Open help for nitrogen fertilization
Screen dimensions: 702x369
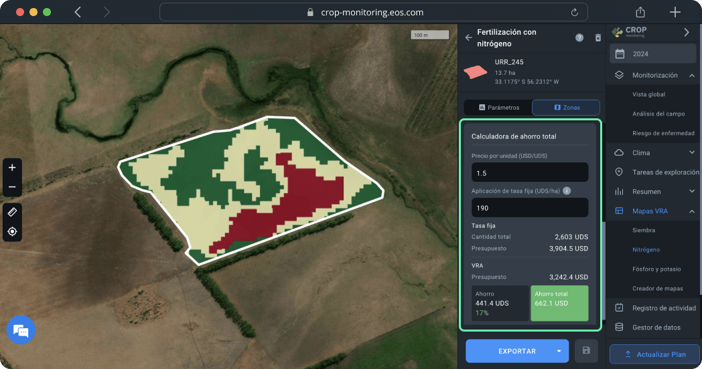[x=579, y=38]
